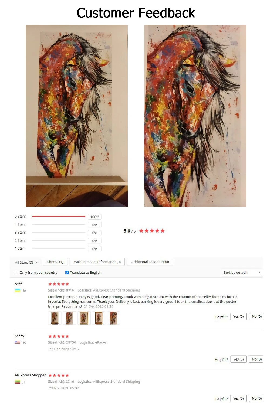Screen dimensions: 270x406
Task: Select Additional Feedback (0) tab
Action: 150,262
